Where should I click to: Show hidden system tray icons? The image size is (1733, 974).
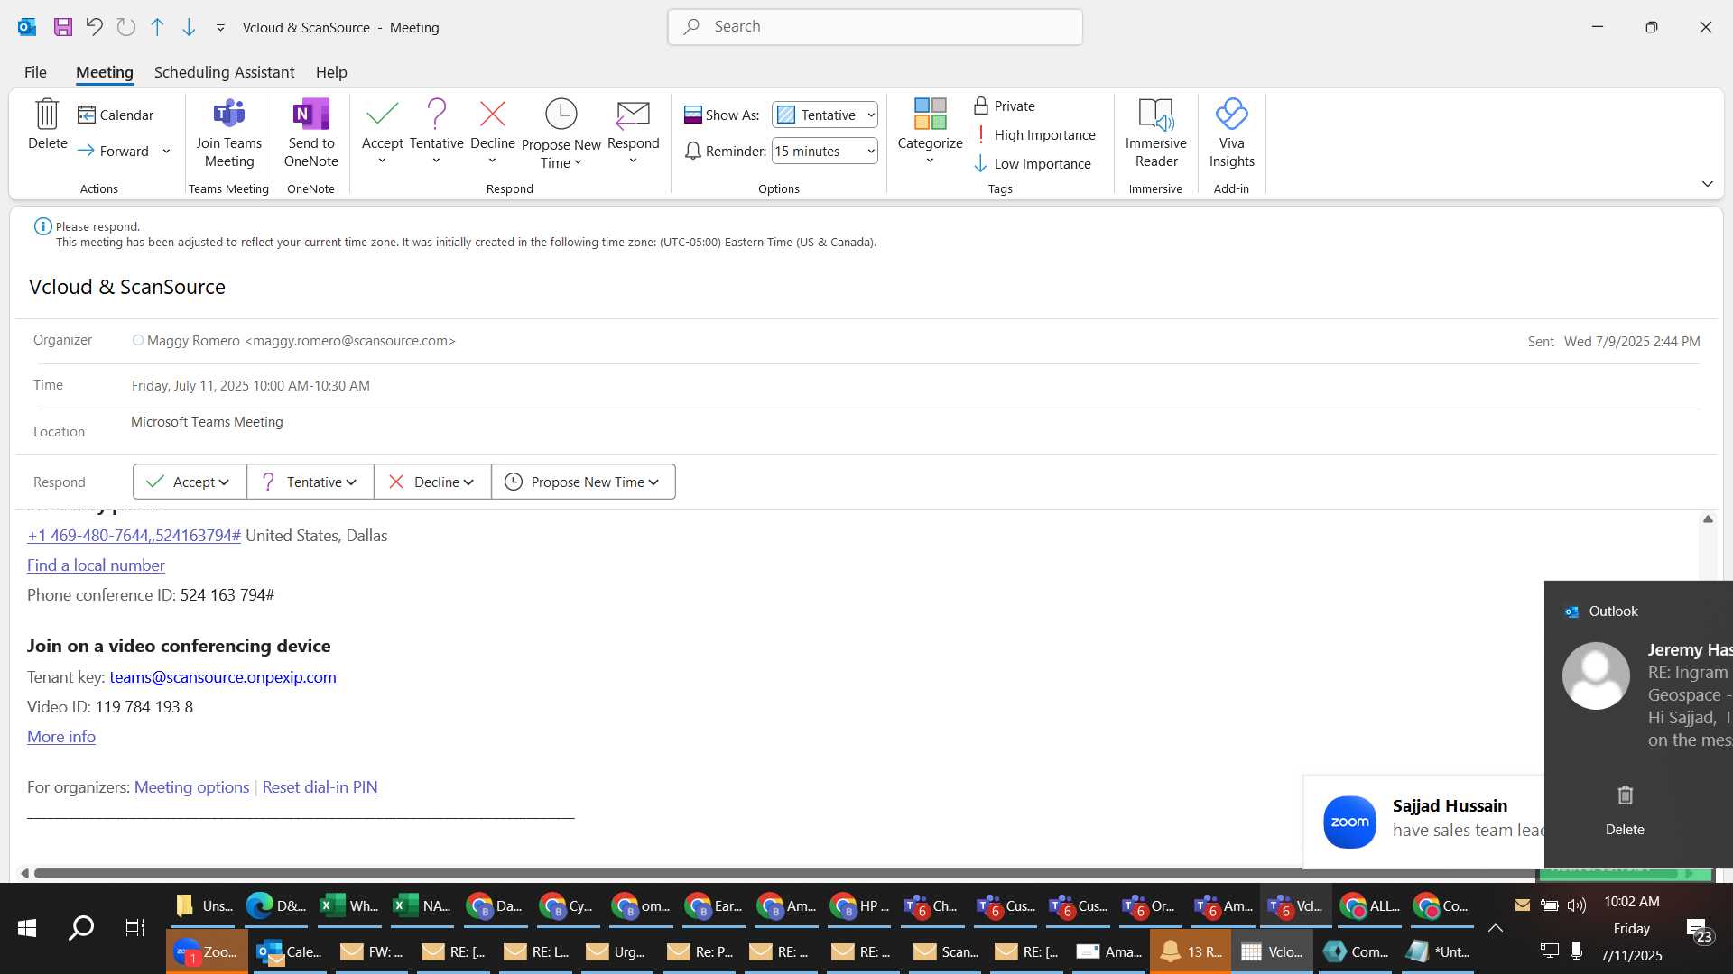[x=1495, y=928]
